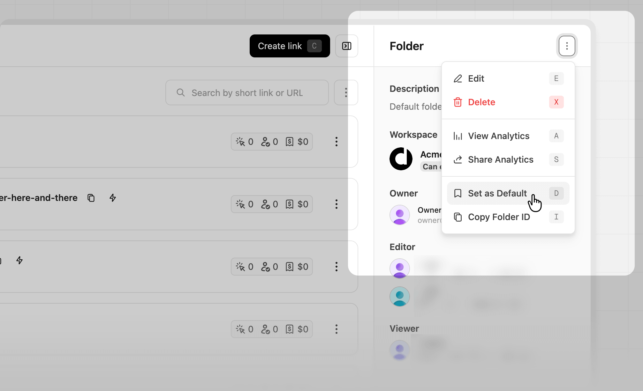
Task: Choose Share Analytics menu entry
Action: click(x=508, y=159)
